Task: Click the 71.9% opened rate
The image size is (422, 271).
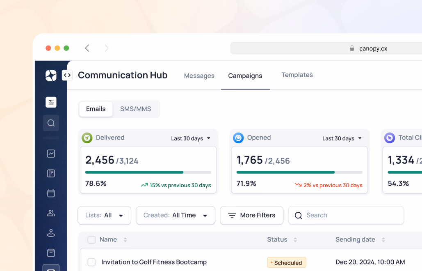Action: (246, 184)
